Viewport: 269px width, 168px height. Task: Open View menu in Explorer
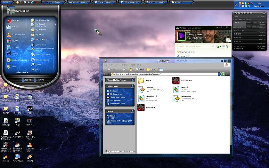(117, 65)
